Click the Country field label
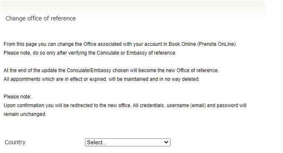Image resolution: width=283 pixels, height=153 pixels. [15, 142]
